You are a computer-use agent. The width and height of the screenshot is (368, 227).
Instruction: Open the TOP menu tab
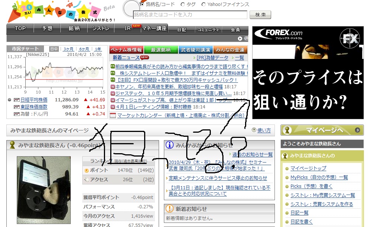pyautogui.click(x=20, y=28)
